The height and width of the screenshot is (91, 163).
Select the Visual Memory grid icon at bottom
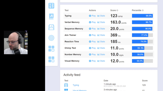click(x=51, y=59)
